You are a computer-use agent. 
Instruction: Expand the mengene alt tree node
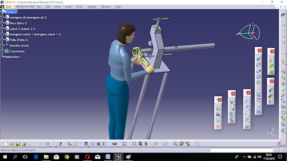tap(2, 17)
